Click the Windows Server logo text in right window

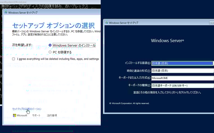(167, 40)
